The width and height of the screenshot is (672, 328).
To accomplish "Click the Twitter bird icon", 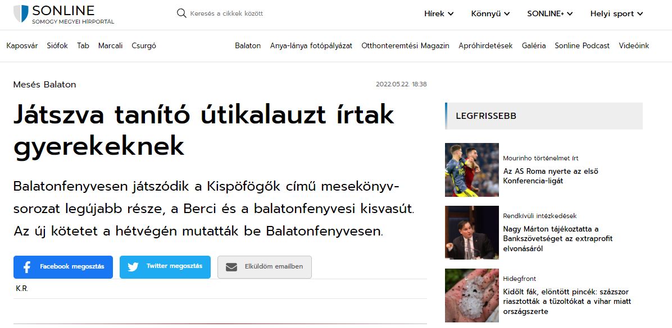I will (133, 267).
